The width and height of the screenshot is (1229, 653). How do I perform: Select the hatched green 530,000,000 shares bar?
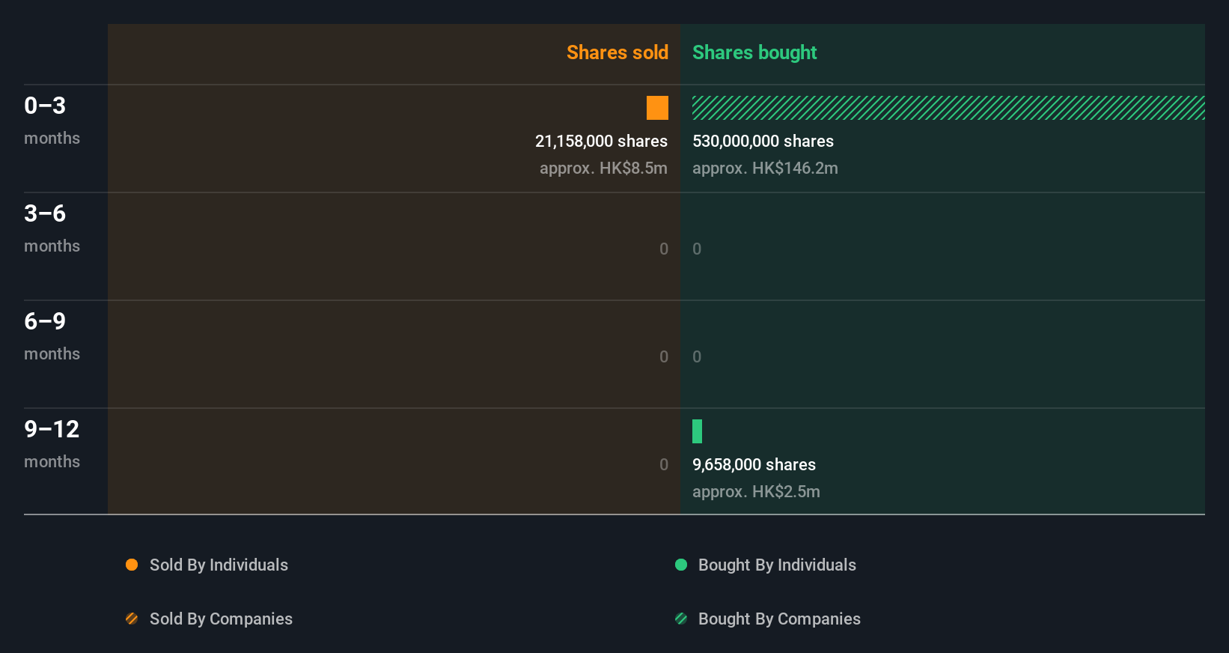[948, 108]
